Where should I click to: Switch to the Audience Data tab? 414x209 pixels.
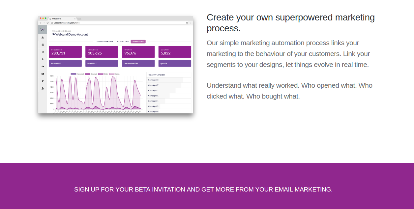[123, 42]
